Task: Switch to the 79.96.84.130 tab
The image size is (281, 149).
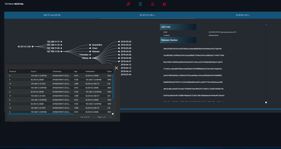Action: tap(241, 15)
